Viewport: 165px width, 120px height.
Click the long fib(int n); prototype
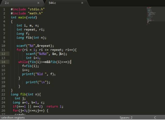[x=31, y=37]
